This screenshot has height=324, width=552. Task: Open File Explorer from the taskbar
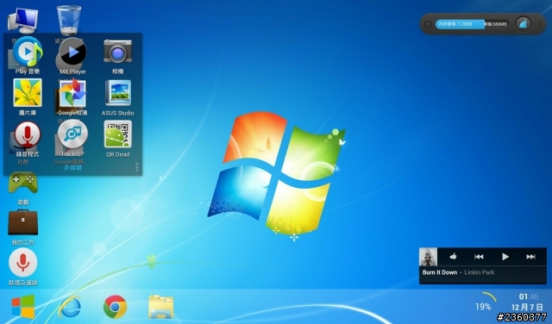click(x=161, y=307)
